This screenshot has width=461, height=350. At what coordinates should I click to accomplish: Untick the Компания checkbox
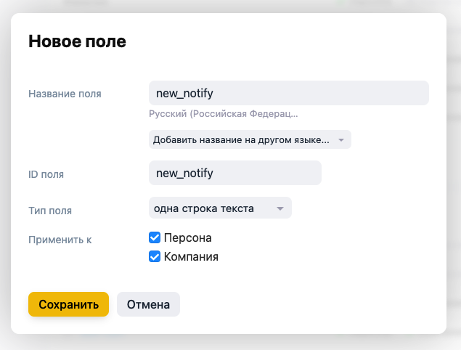tap(155, 256)
